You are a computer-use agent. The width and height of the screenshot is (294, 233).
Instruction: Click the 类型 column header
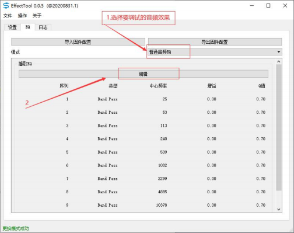tap(113, 86)
